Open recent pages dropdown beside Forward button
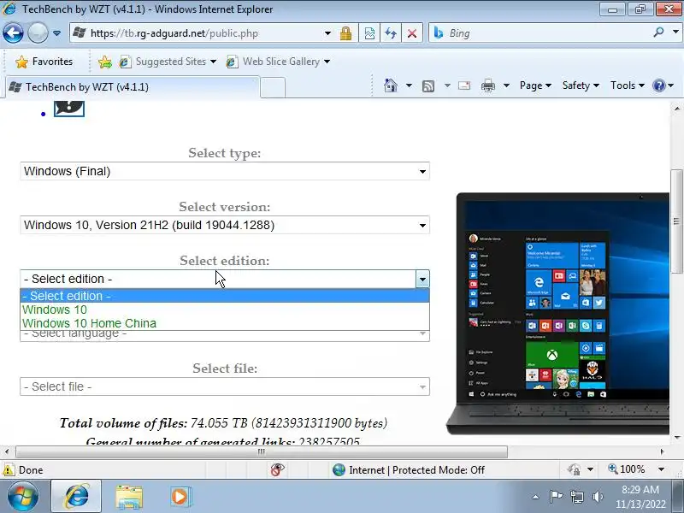The image size is (684, 513). (x=56, y=33)
